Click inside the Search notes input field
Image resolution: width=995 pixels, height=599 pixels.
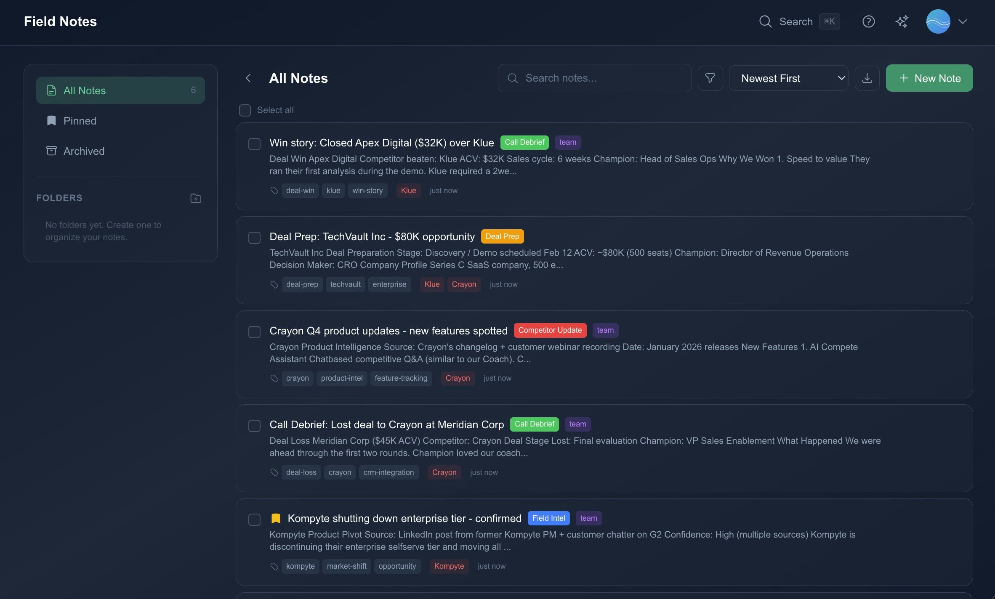[x=594, y=78]
